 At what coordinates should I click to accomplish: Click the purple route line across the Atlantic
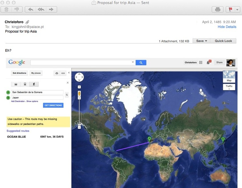coord(133,147)
